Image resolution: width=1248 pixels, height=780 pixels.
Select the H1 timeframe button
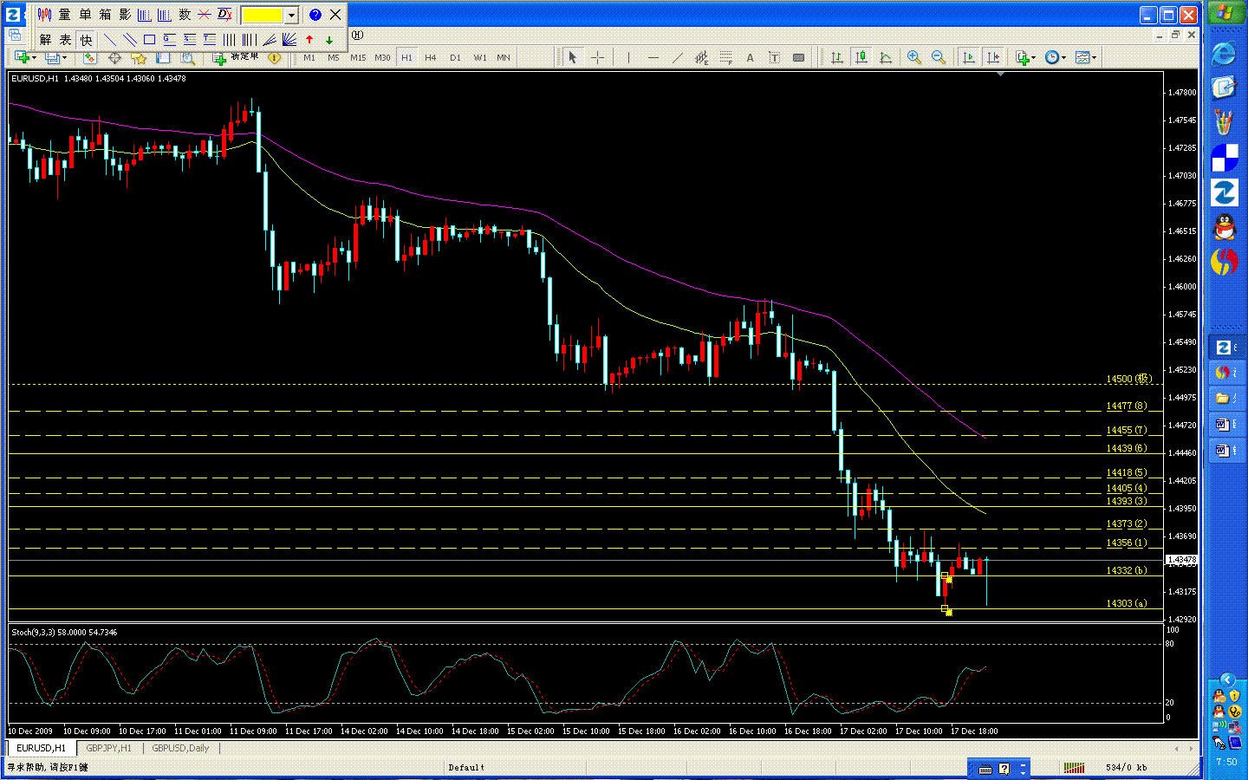tap(406, 58)
